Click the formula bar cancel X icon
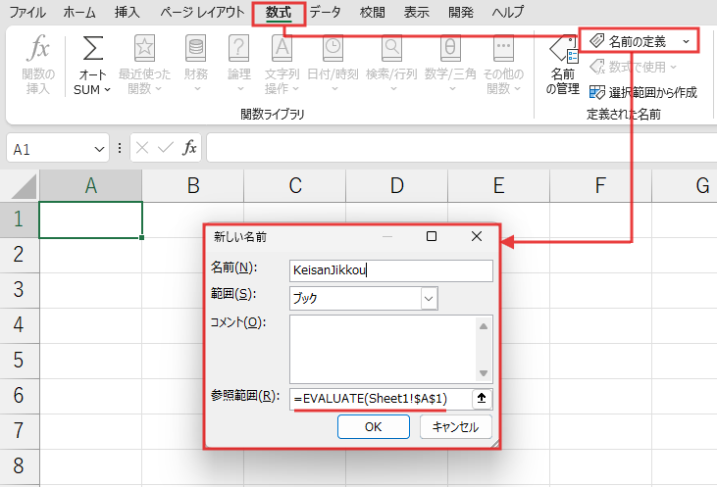The height and width of the screenshot is (487, 717). 142,148
